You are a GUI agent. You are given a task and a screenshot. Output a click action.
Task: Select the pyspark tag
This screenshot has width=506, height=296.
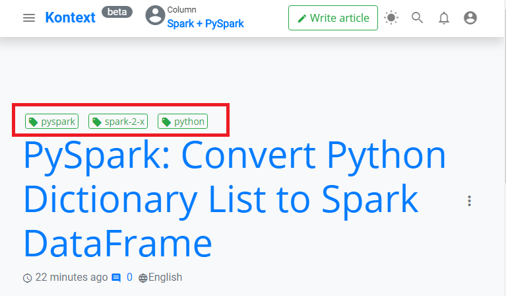click(52, 122)
